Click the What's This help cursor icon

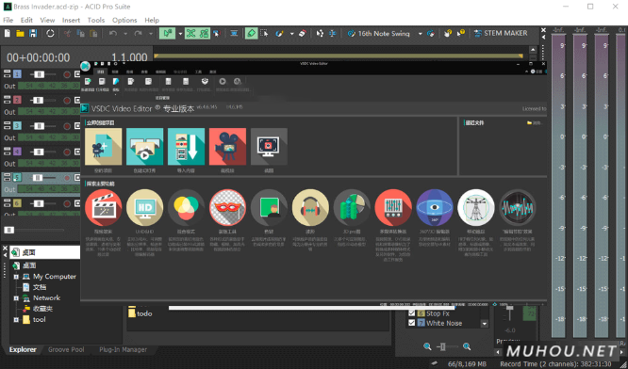461,34
